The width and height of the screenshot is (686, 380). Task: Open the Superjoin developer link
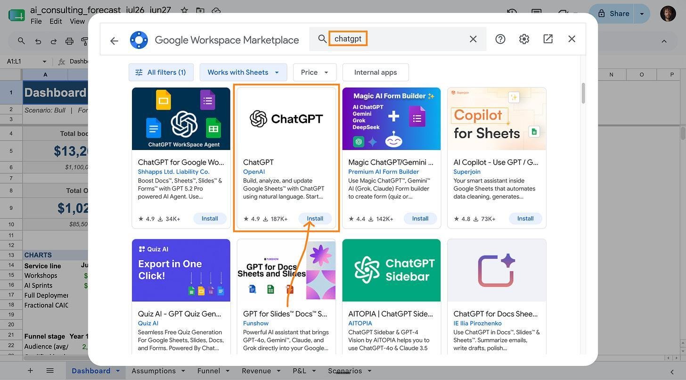pyautogui.click(x=466, y=172)
